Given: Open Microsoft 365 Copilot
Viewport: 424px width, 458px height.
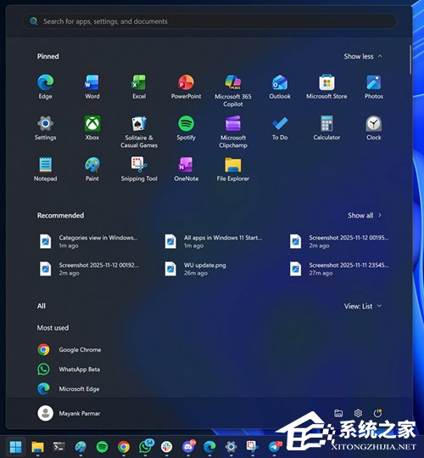Looking at the screenshot, I should pos(233,91).
